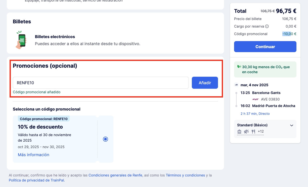Click the Añadir promo code button
The width and height of the screenshot is (308, 187).
205,83
